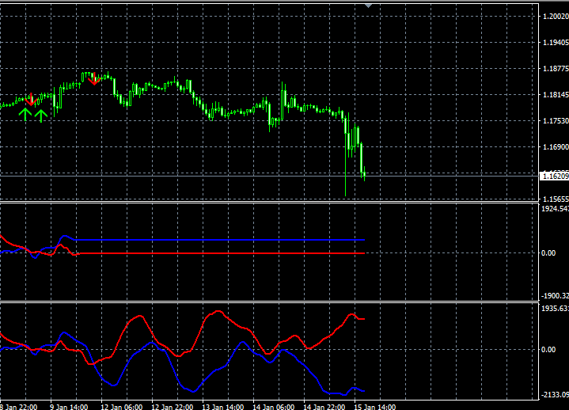Screen dimensions: 569x410
Task: Click the 1.20020 price scale label
Action: 556,17
